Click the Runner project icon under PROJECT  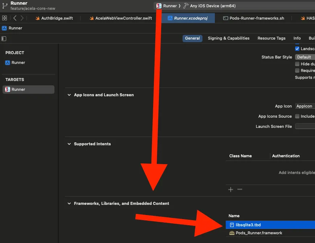[x=7, y=63]
